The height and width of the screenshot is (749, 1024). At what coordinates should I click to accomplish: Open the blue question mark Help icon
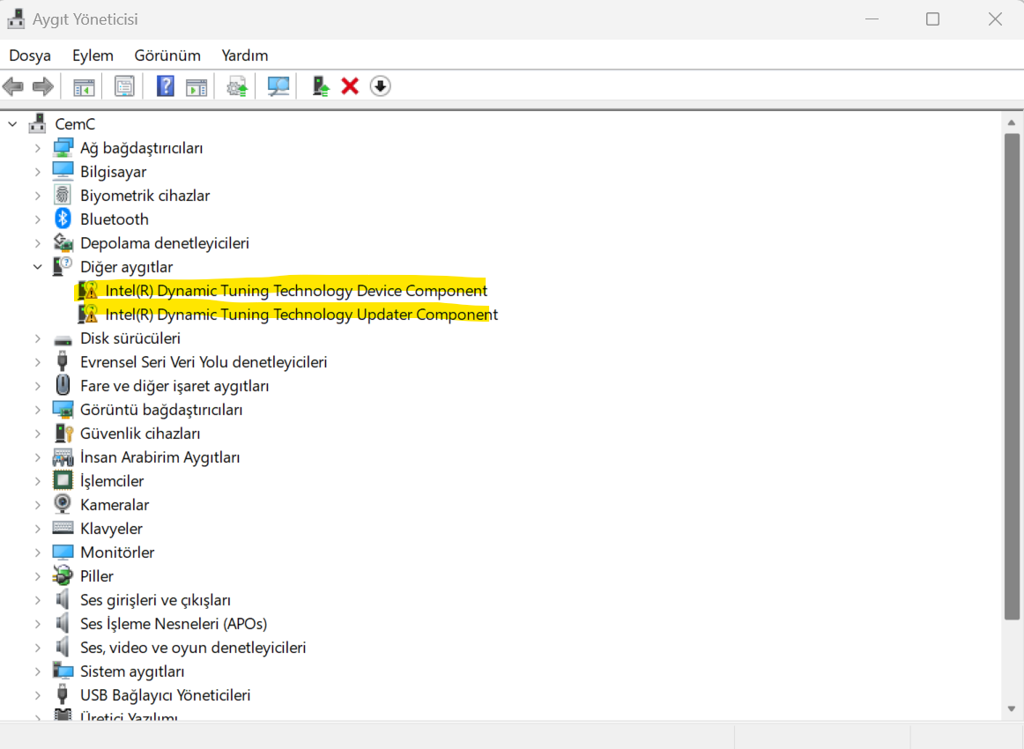[x=165, y=86]
